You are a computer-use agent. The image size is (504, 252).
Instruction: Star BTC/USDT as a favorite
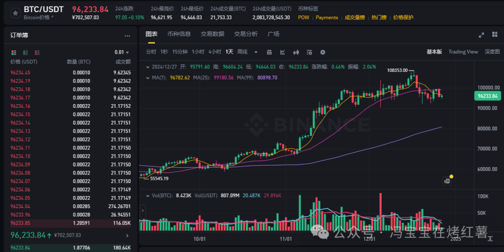coord(15,13)
